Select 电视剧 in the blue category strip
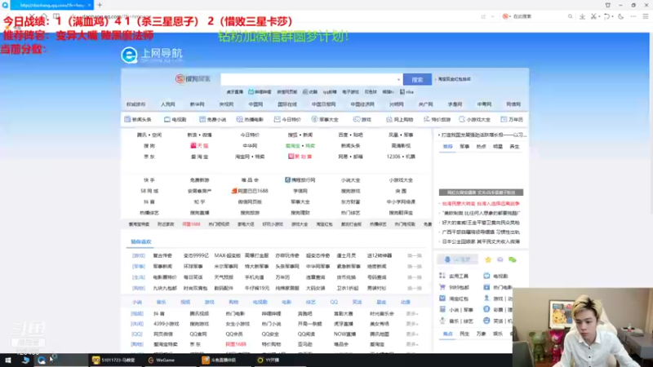The image size is (653, 367). pos(260,302)
